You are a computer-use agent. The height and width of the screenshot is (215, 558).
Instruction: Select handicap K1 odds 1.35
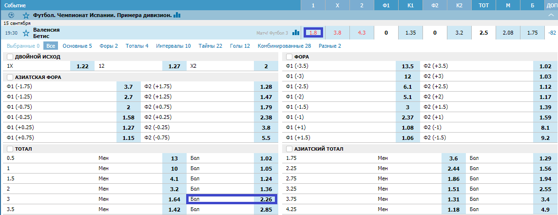pyautogui.click(x=410, y=33)
